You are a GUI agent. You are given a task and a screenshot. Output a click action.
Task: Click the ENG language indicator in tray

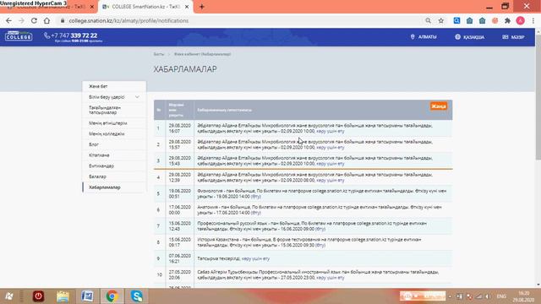(x=501, y=296)
